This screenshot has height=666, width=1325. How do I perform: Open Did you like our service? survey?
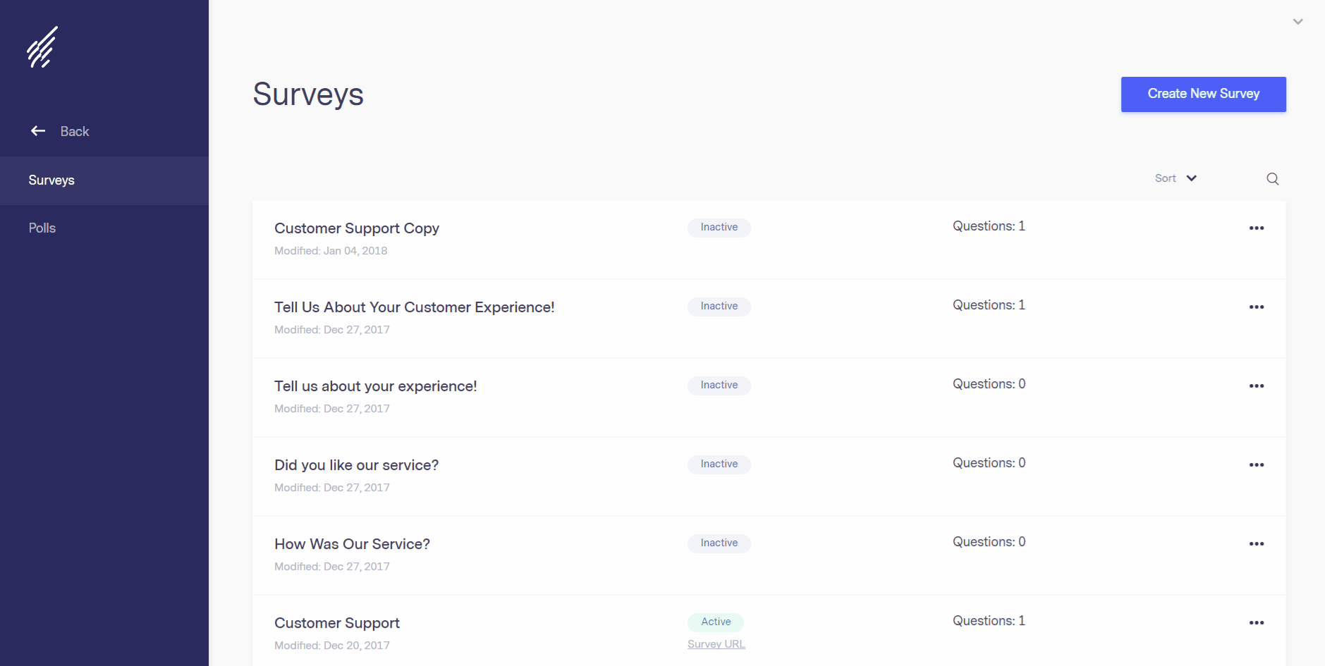357,465
